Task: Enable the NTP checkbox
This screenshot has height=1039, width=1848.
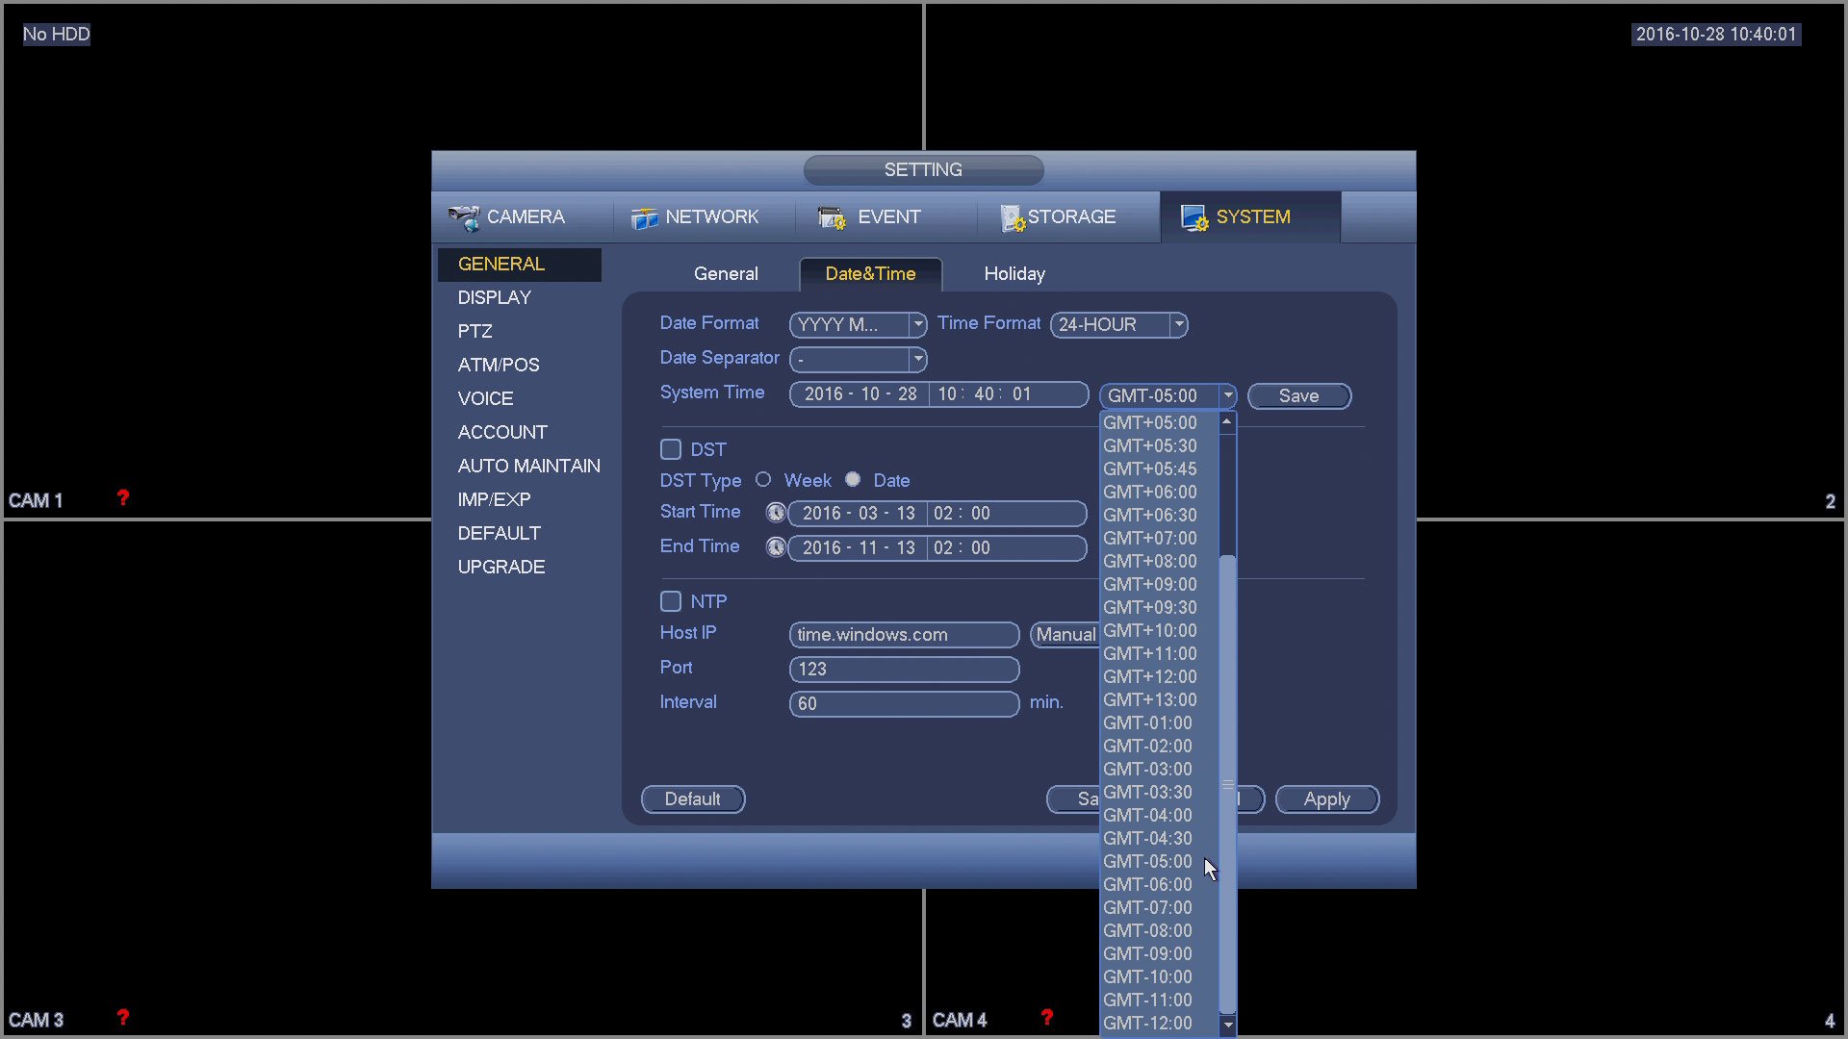Action: coord(671,602)
